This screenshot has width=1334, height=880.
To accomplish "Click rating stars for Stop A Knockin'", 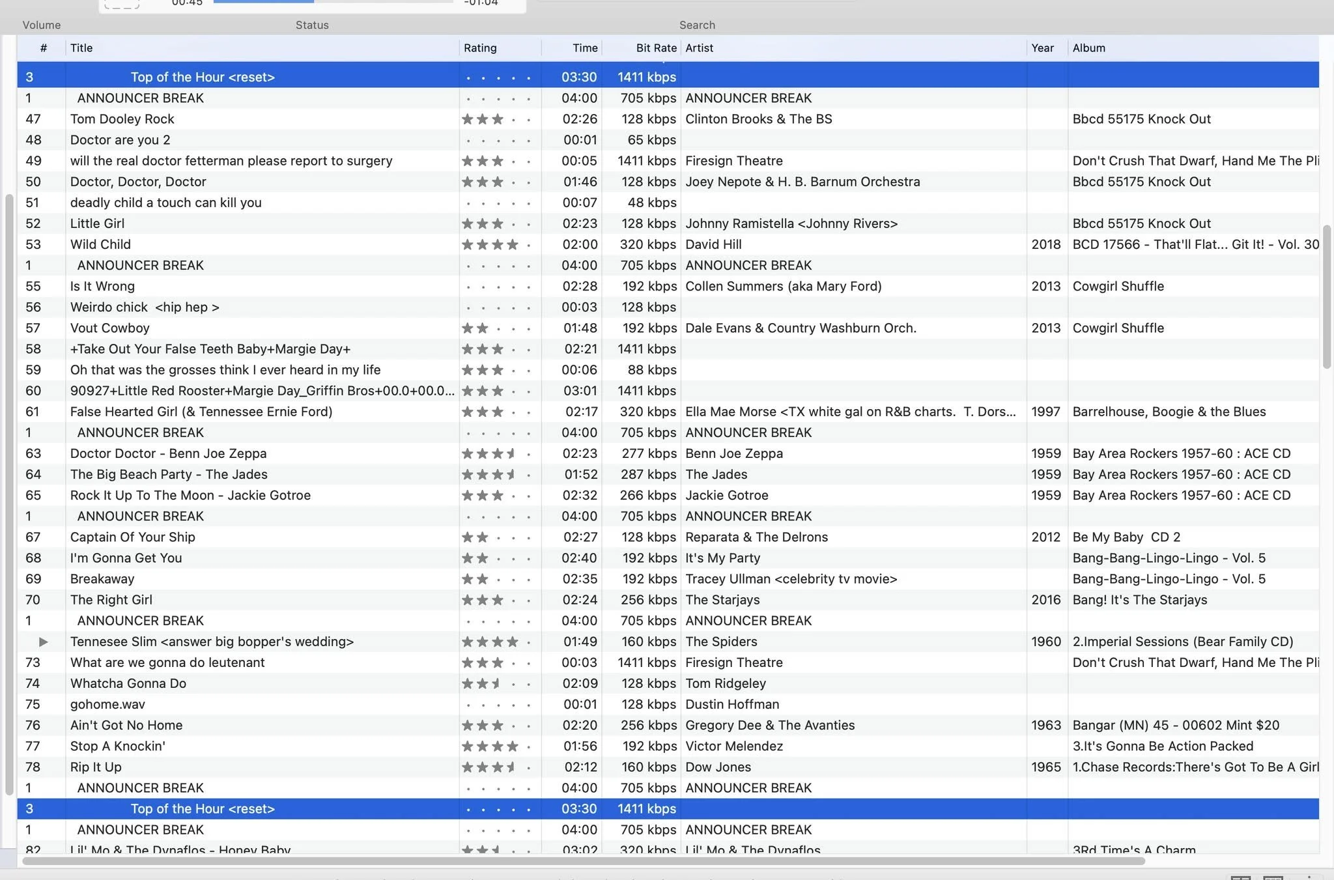I will (x=498, y=746).
